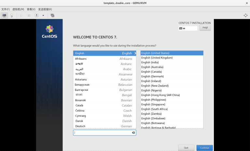
Task: Select English (India) locale
Action: click(172, 63)
